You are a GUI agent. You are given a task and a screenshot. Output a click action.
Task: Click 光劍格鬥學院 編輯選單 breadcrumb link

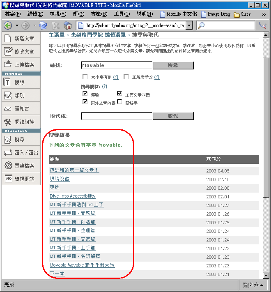(x=98, y=35)
